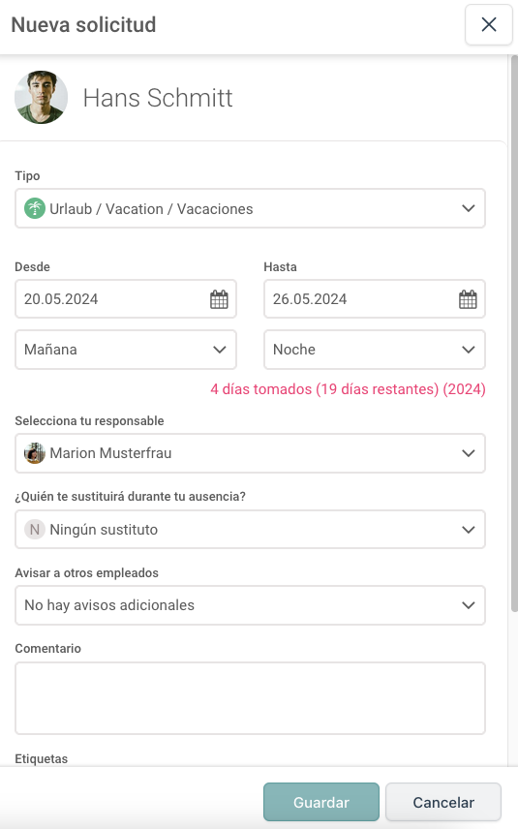This screenshot has width=518, height=829.
Task: Open the Hasta date calendar picker
Action: click(468, 299)
